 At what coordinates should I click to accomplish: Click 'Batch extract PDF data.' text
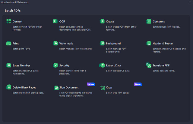click(118, 71)
